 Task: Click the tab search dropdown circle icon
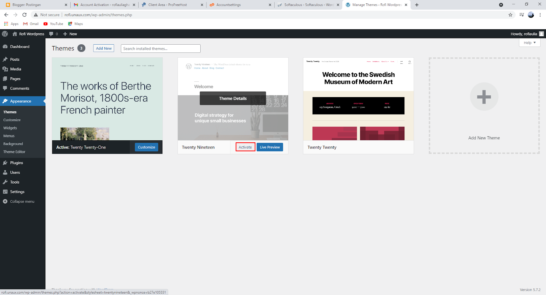[501, 5]
